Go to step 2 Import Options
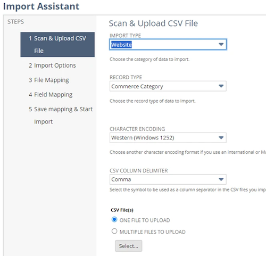This screenshot has height=256, width=266. 52,65
